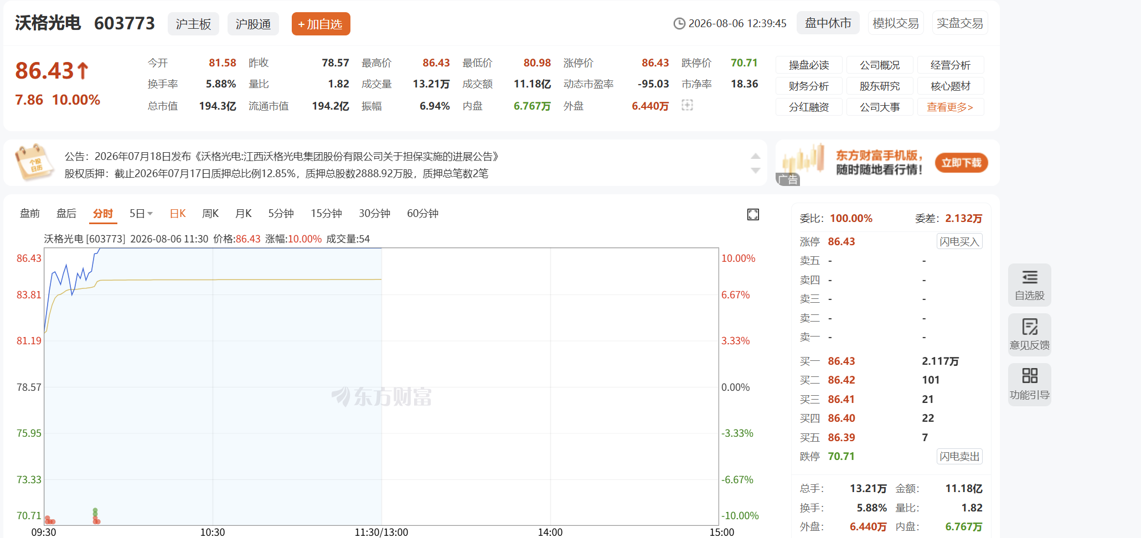Screen dimensions: 1141x538
Task: Show previous announcement with up arrow
Action: (x=755, y=156)
